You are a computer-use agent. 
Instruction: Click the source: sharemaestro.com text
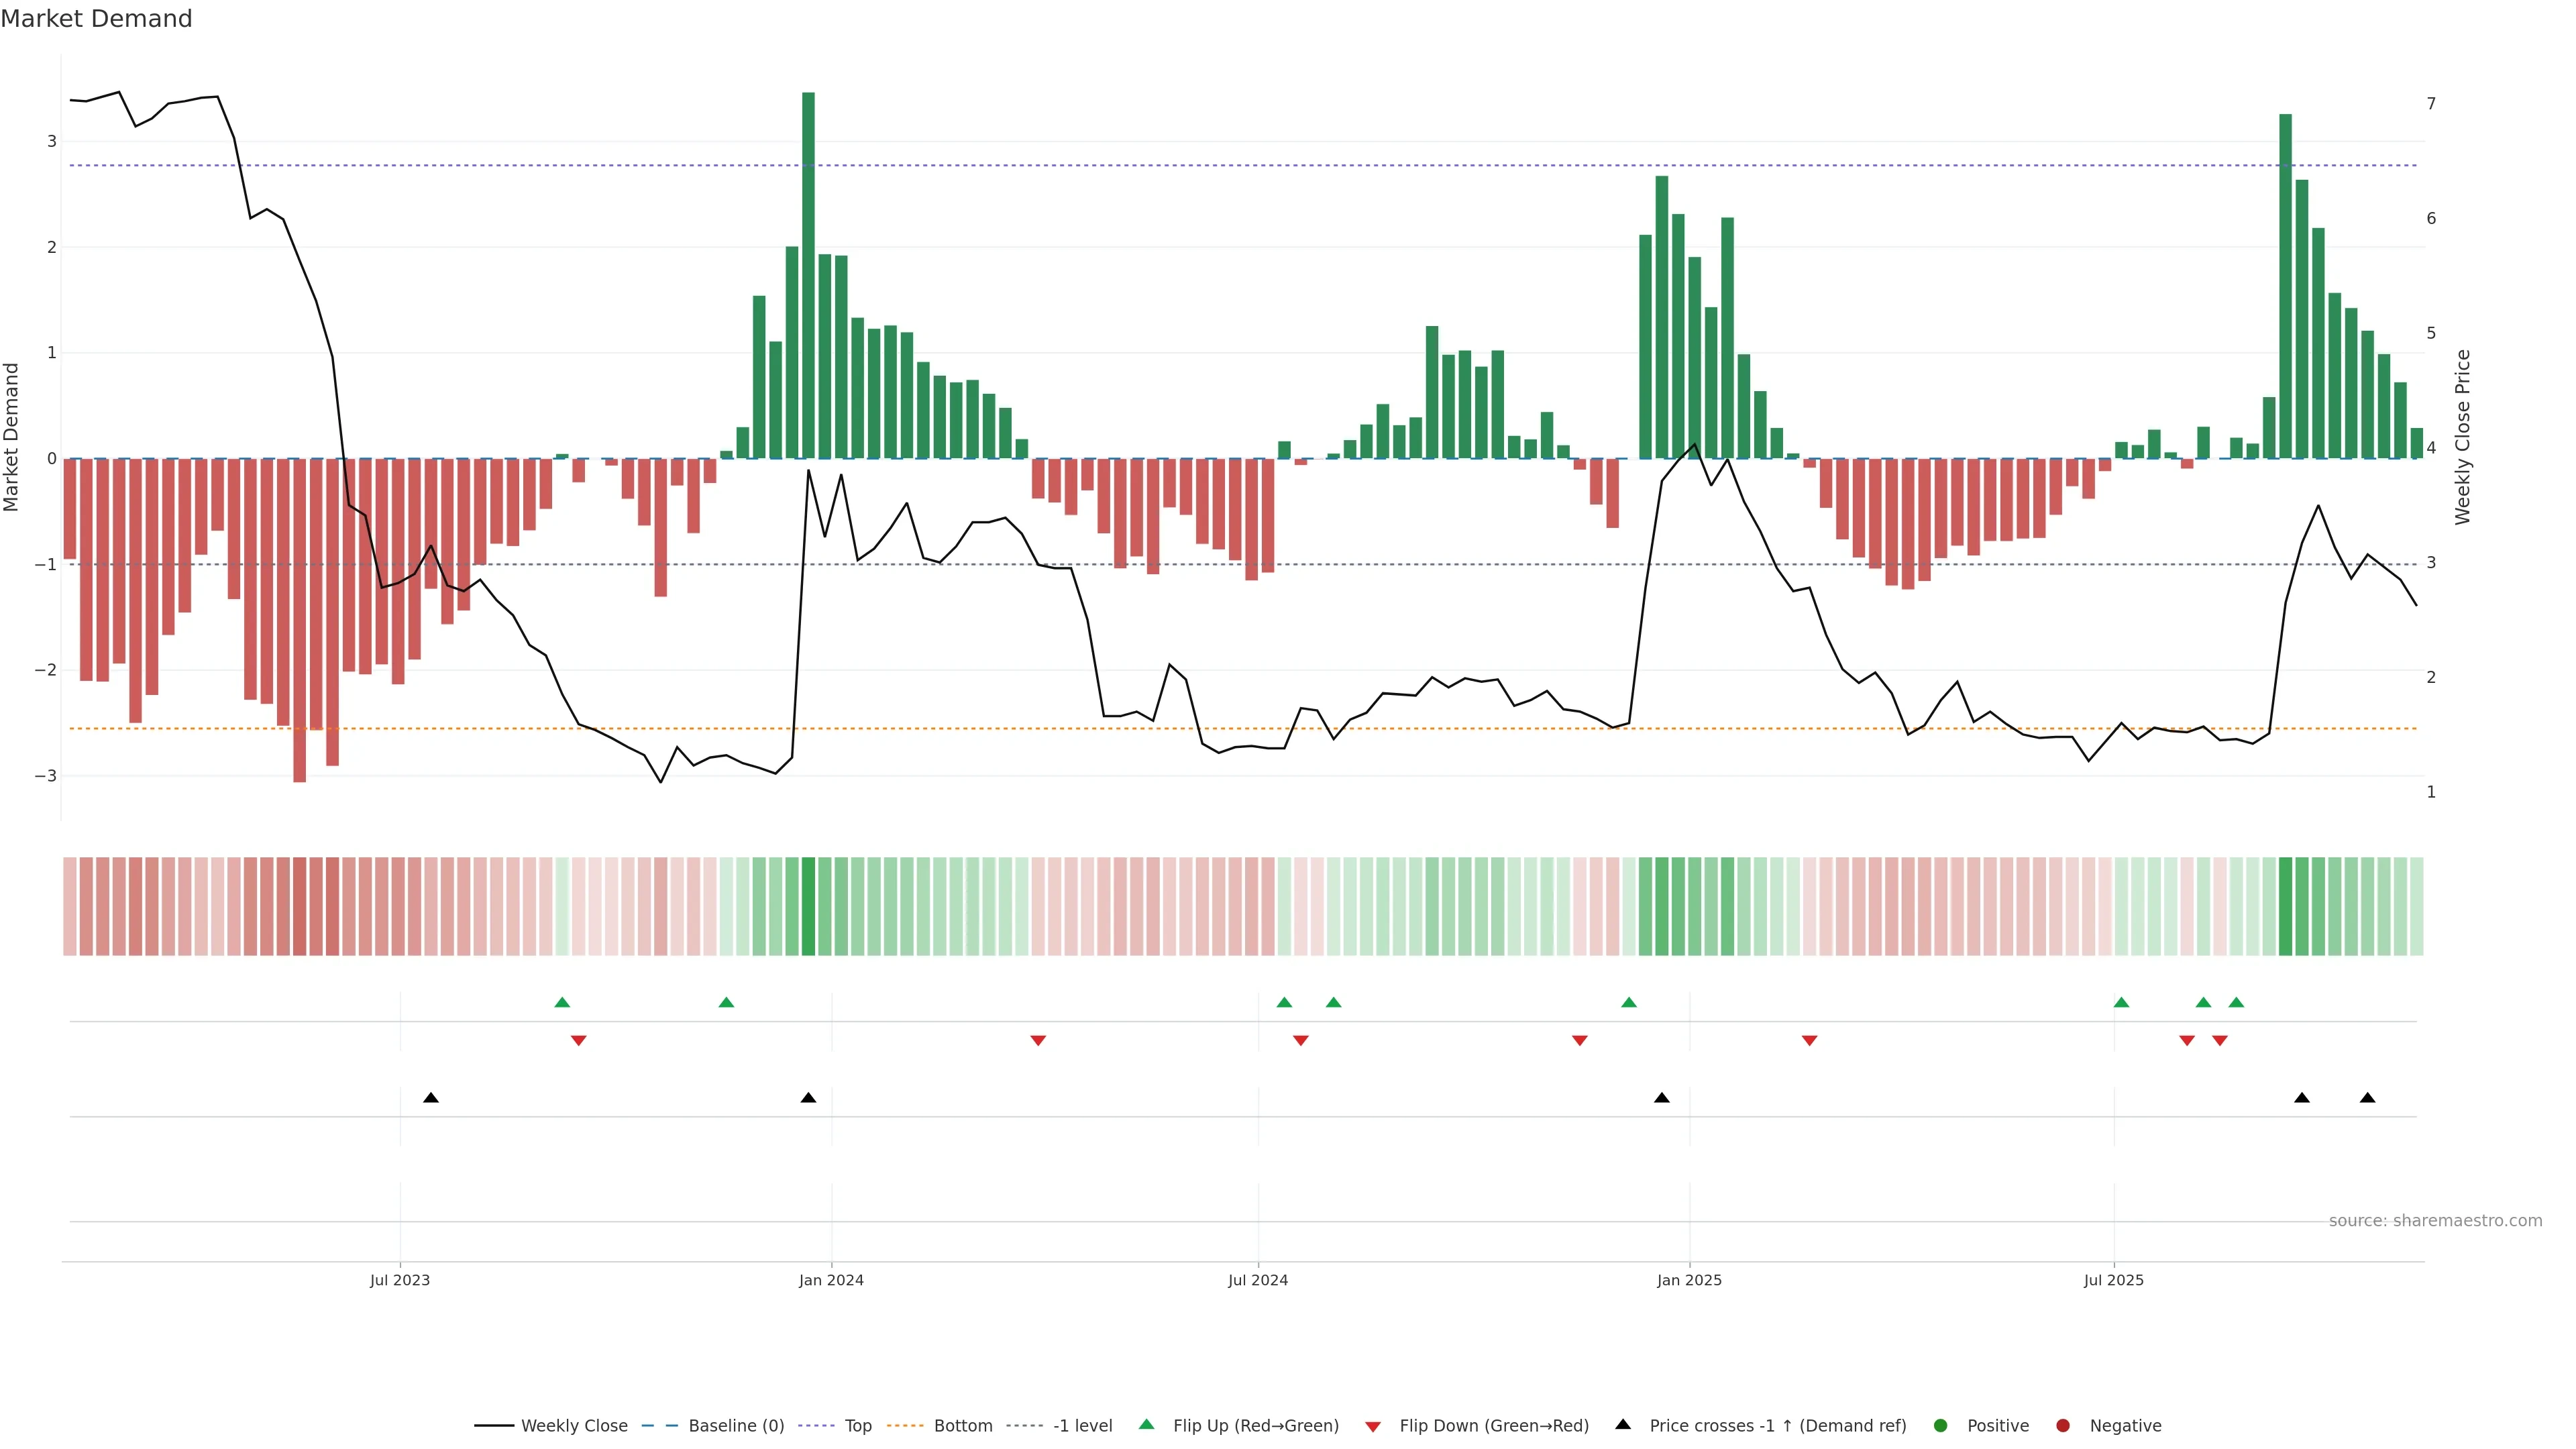pyautogui.click(x=2435, y=1221)
